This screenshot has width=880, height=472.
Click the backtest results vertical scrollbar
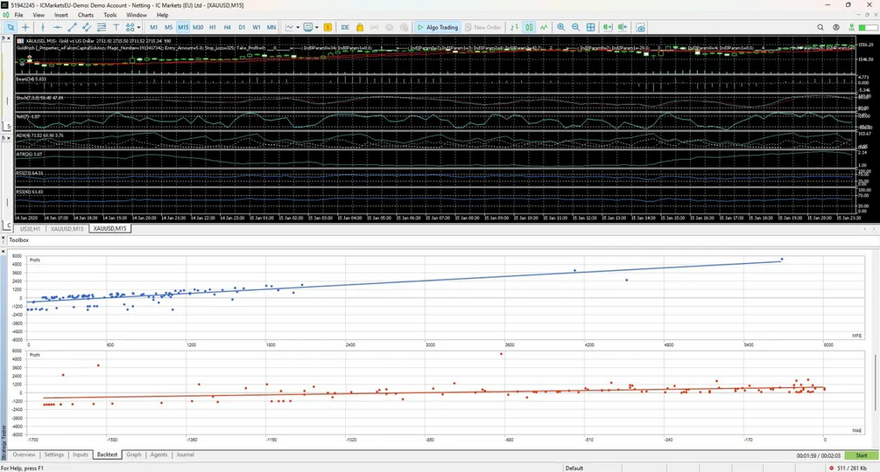(x=875, y=382)
